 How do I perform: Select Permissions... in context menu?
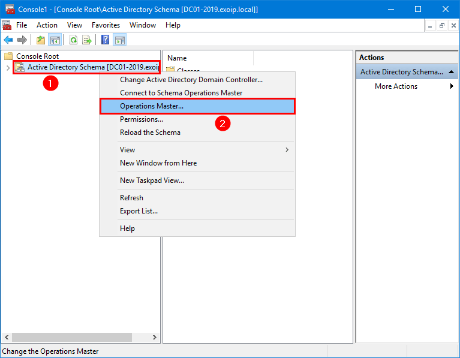[197, 119]
